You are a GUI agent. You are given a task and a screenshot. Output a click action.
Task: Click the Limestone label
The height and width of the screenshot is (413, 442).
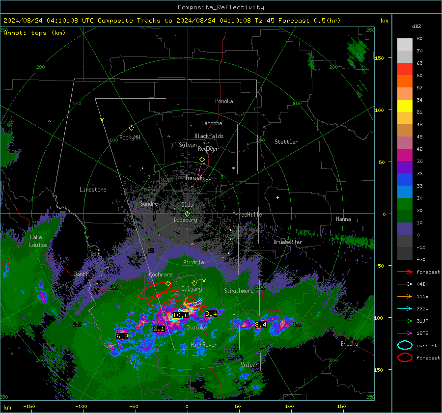tap(93, 190)
